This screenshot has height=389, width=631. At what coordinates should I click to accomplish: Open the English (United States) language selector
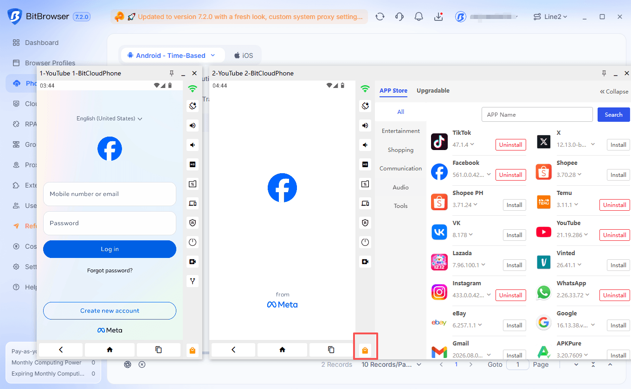(109, 119)
